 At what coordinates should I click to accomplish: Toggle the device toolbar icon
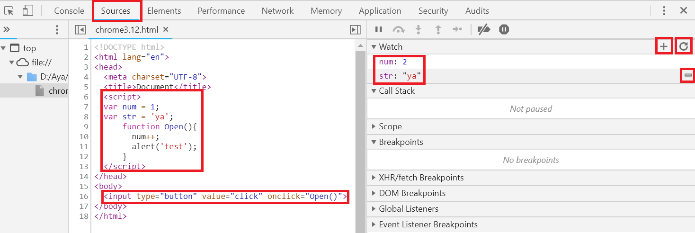[28, 10]
